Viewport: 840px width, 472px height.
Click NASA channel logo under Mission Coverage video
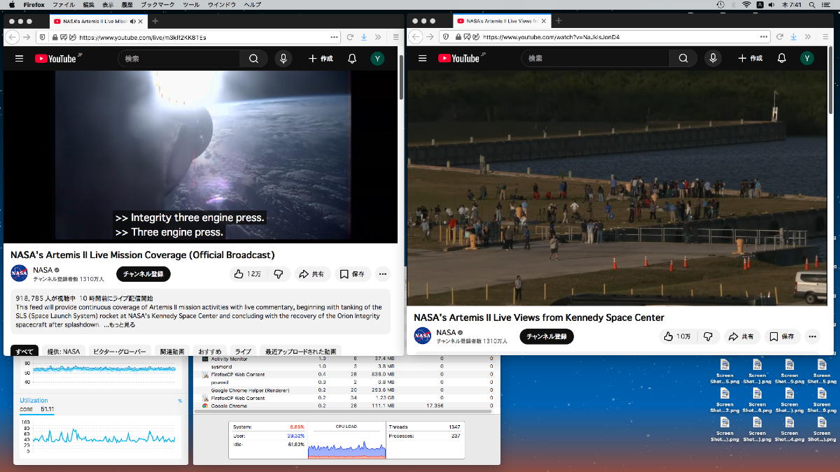(x=19, y=273)
